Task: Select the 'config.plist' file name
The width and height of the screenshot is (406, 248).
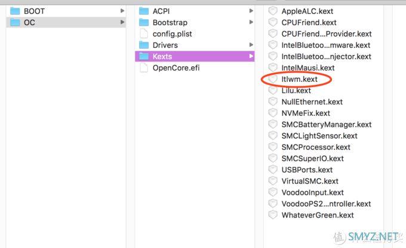Action: click(x=172, y=34)
